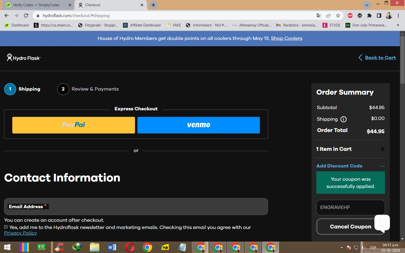Go back in browser history

point(7,16)
